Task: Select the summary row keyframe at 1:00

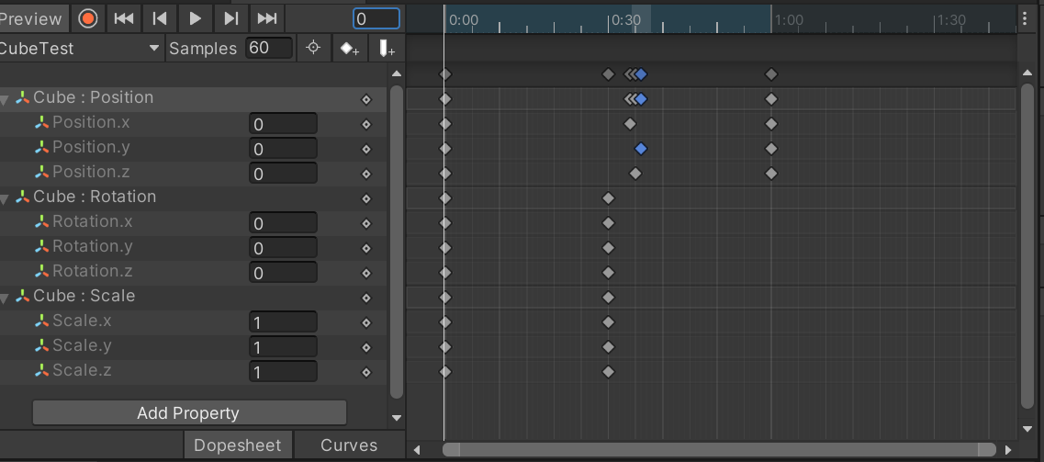Action: tap(771, 73)
